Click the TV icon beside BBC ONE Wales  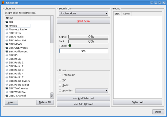pos(7,48)
